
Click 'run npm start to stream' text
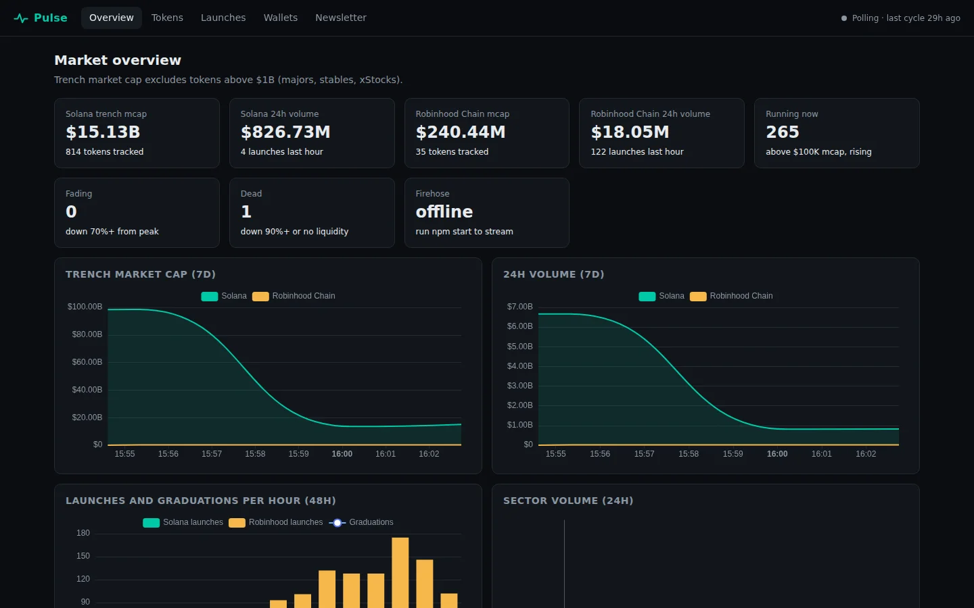[x=465, y=232]
